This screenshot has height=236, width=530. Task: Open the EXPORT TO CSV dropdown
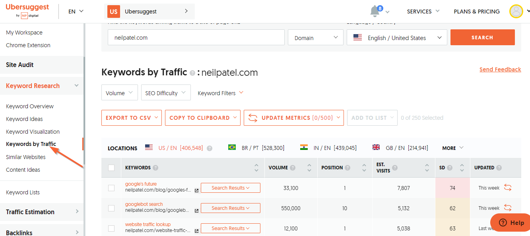[132, 118]
